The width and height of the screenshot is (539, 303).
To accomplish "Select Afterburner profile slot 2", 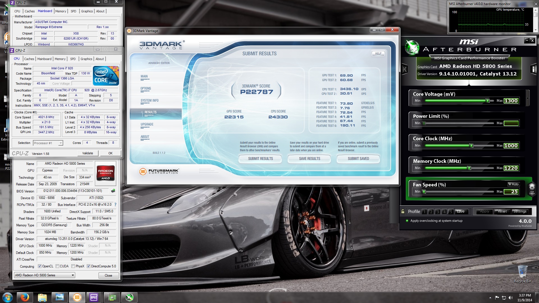I will 431,212.
